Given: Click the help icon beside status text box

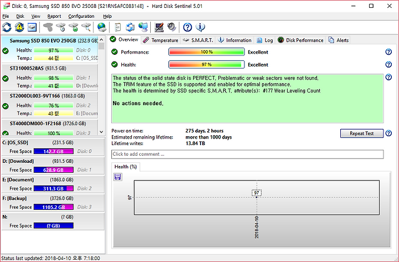Looking at the screenshot, I should pyautogui.click(x=388, y=77).
